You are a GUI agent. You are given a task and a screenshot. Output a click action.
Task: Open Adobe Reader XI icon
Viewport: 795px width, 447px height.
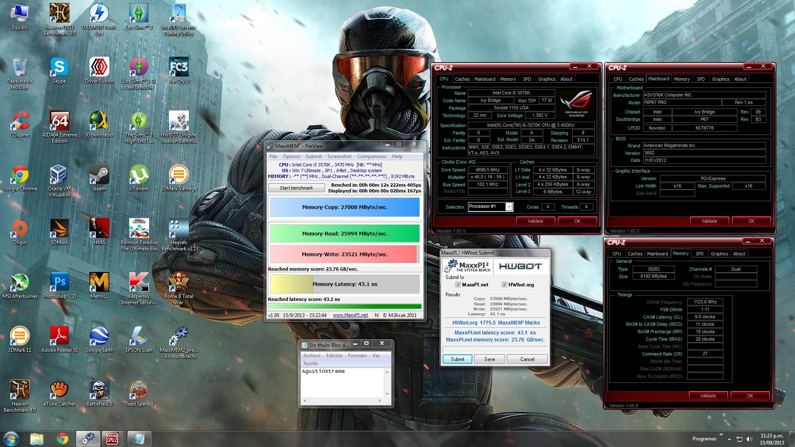(x=60, y=340)
